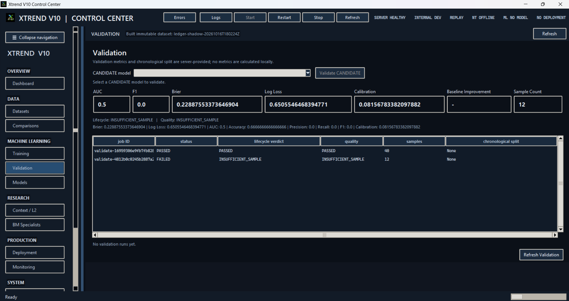Restart the server
Image resolution: width=569 pixels, height=301 pixels.
click(284, 17)
